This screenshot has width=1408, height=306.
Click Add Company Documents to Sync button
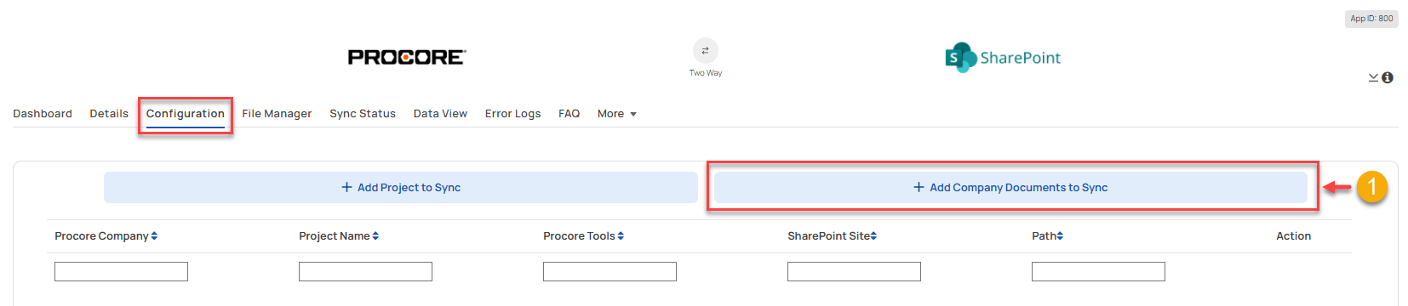1010,188
